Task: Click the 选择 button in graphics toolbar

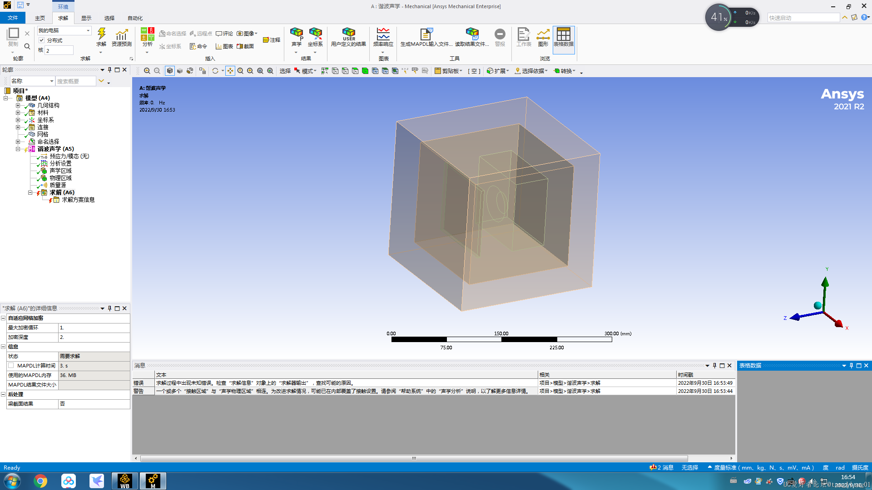Action: (285, 71)
